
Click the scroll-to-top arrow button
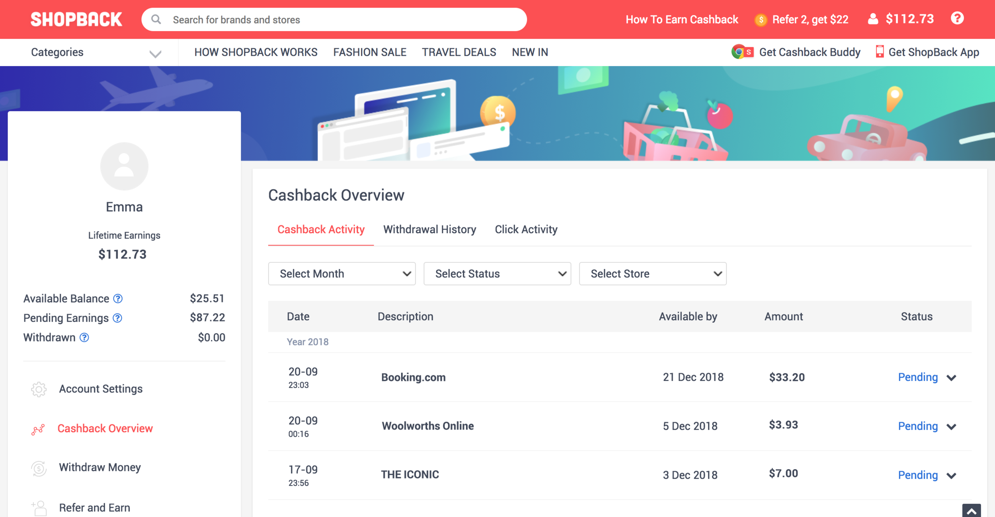pos(972,511)
